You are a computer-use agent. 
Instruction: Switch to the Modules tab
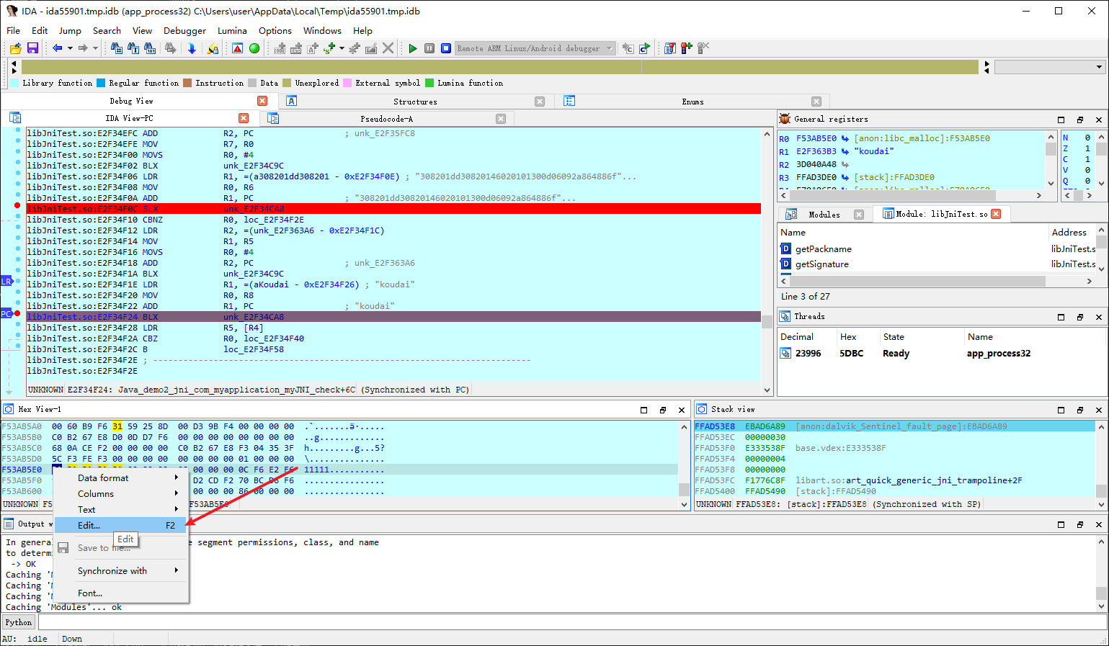(824, 214)
